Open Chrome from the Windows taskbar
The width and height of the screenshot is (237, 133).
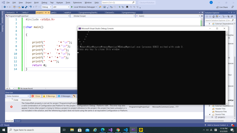118,130
